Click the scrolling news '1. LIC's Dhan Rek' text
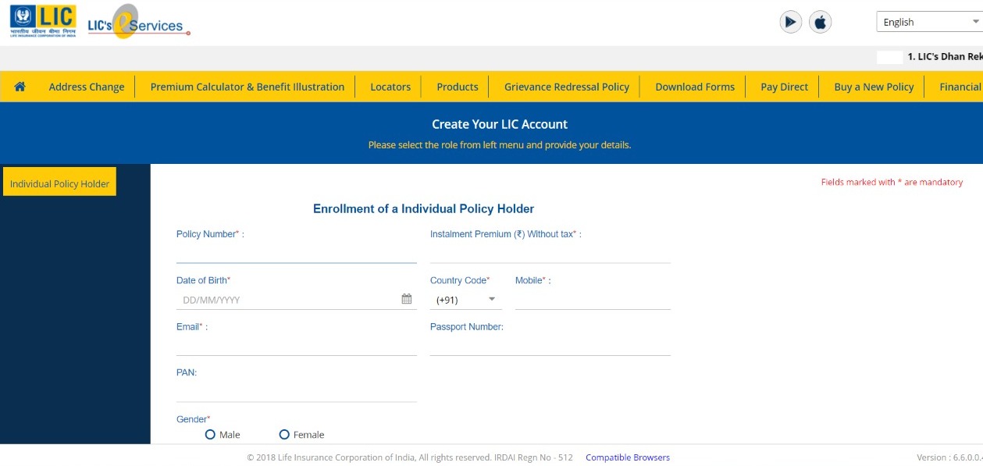 pos(945,57)
